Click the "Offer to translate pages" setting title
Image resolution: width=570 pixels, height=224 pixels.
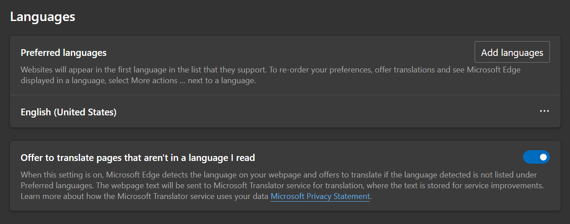pyautogui.click(x=138, y=157)
